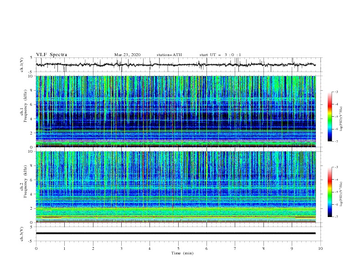Screen dimensions: 361x279
Task: Click time axis tick label "2"
Action: tap(93, 248)
